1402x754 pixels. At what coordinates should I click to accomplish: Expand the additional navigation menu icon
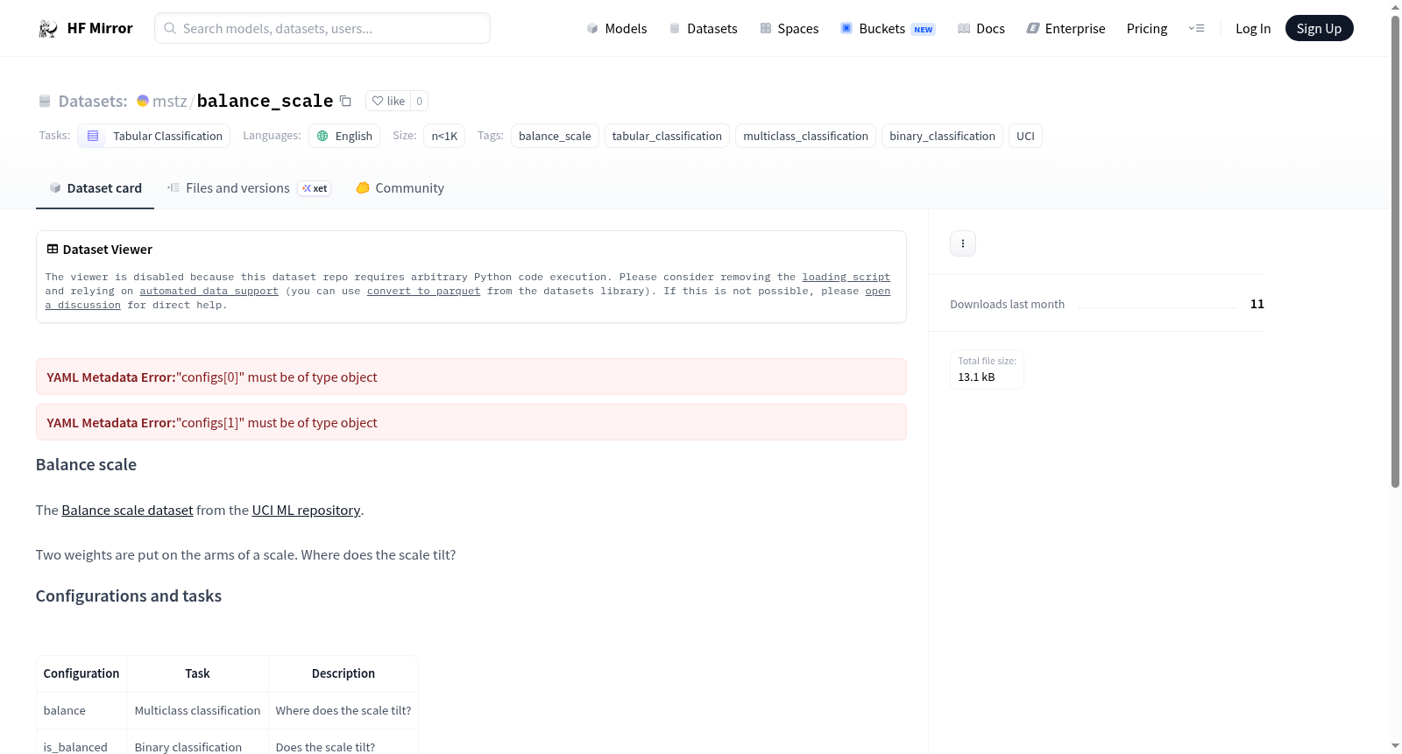(1196, 28)
